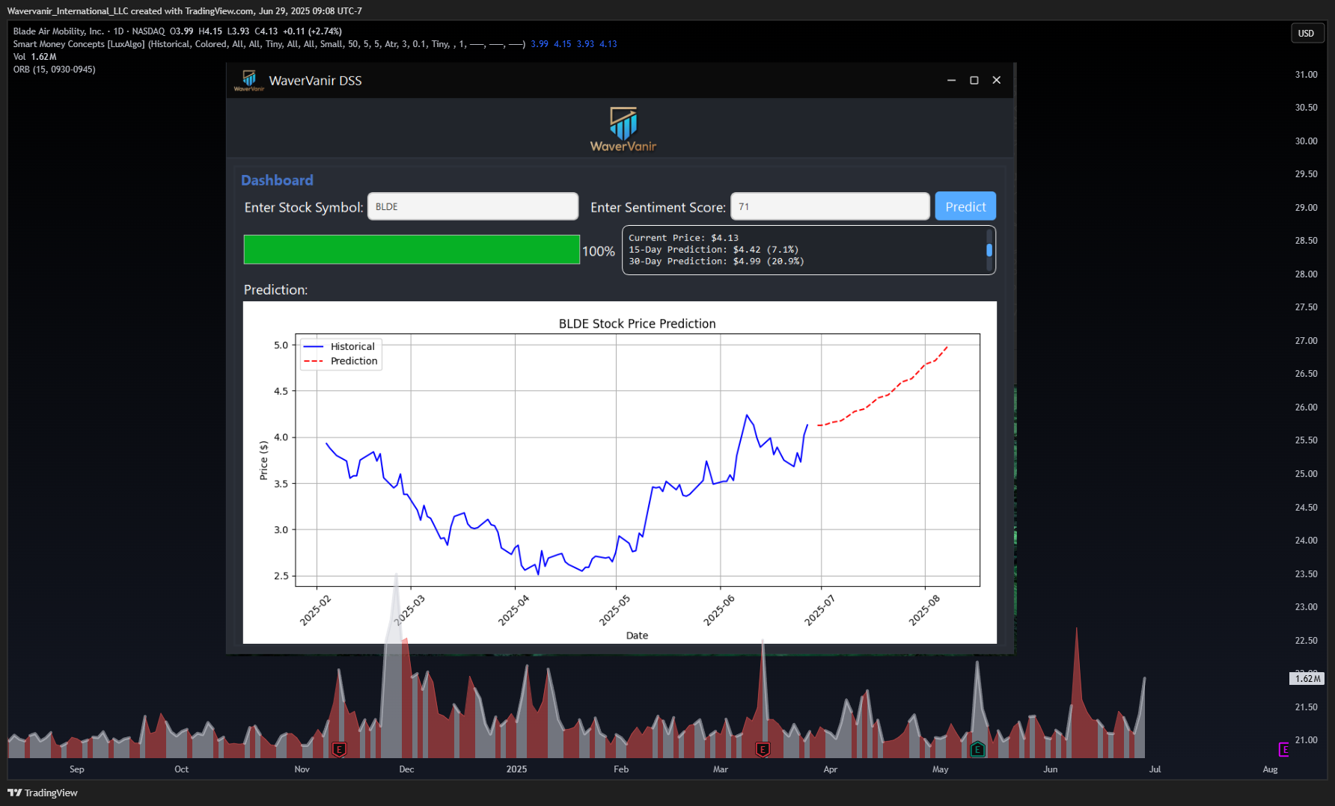Viewport: 1335px width, 806px height.
Task: Click the green 100% progress bar
Action: pyautogui.click(x=412, y=250)
